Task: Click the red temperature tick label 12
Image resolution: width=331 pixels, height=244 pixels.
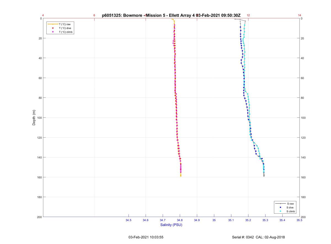Action: (x=248, y=15)
